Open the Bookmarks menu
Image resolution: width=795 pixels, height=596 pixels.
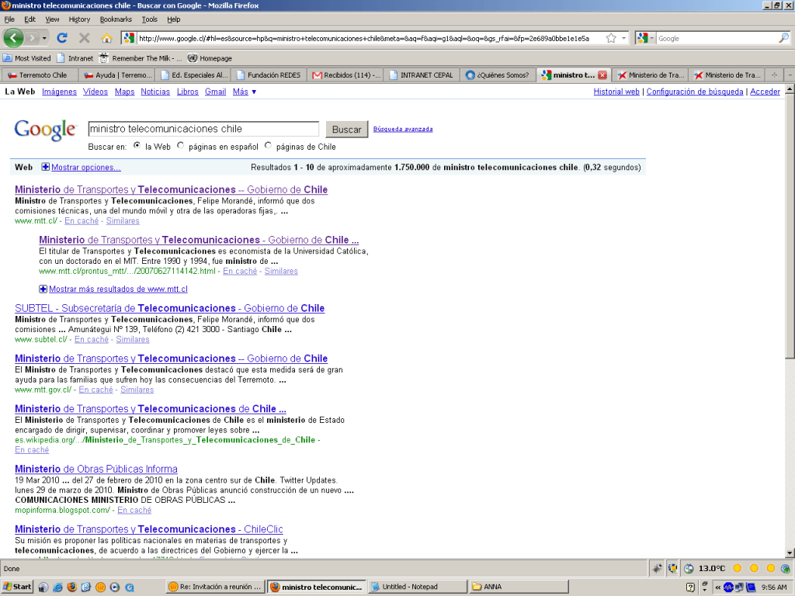click(x=116, y=19)
